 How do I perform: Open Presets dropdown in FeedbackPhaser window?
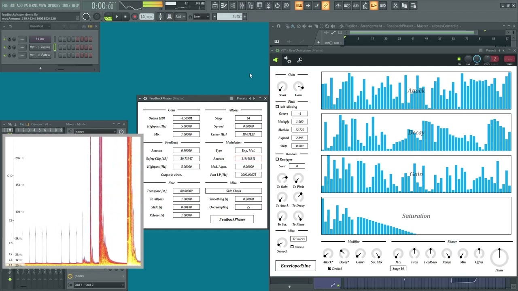242,98
